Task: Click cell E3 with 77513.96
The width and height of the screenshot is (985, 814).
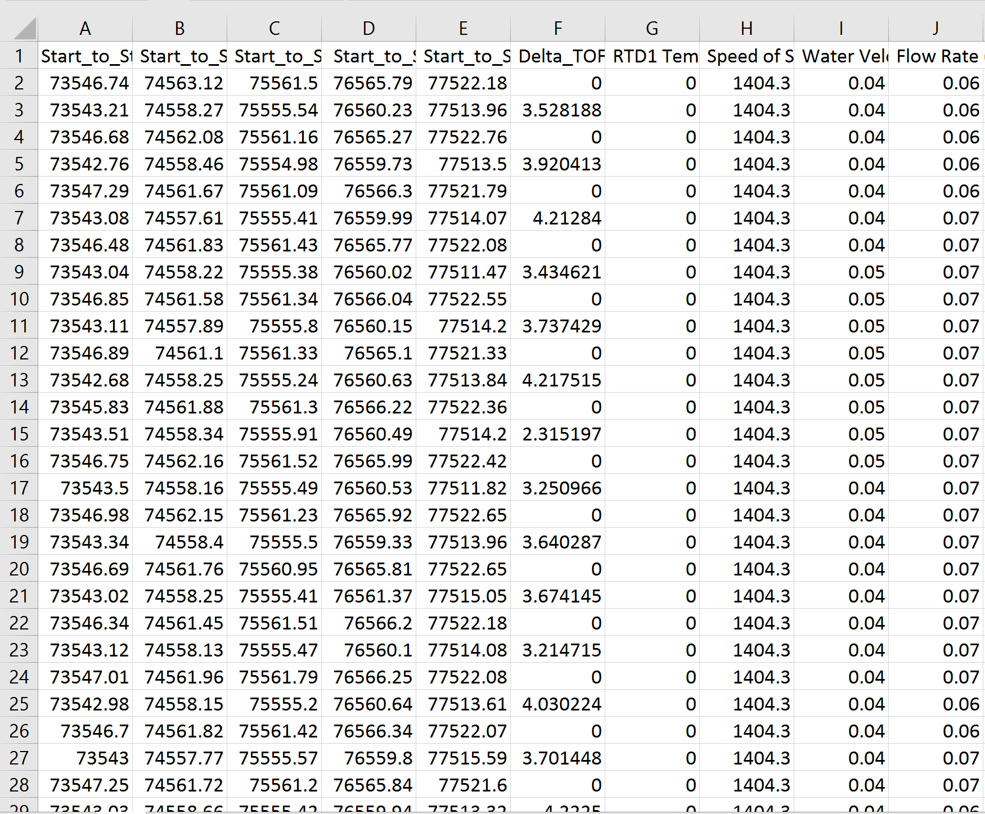Action: click(463, 110)
